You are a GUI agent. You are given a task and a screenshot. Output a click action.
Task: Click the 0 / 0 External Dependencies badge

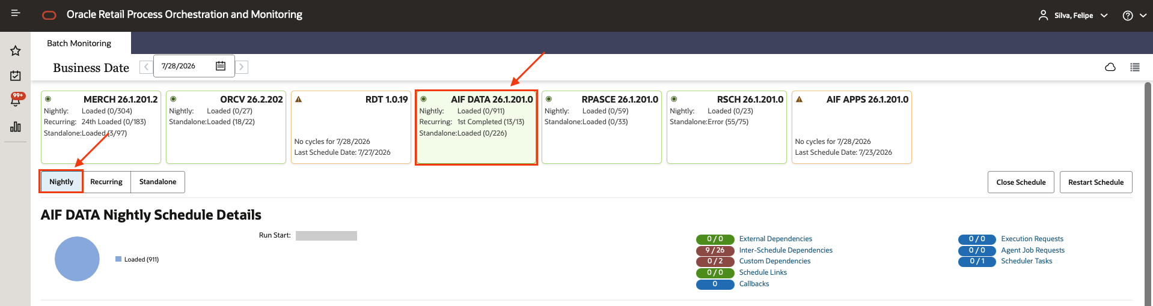715,239
